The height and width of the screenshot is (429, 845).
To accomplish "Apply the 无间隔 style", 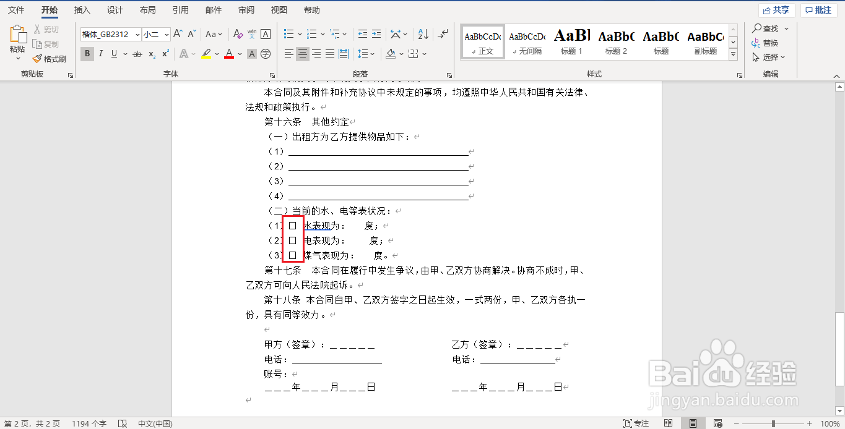I will pos(527,41).
